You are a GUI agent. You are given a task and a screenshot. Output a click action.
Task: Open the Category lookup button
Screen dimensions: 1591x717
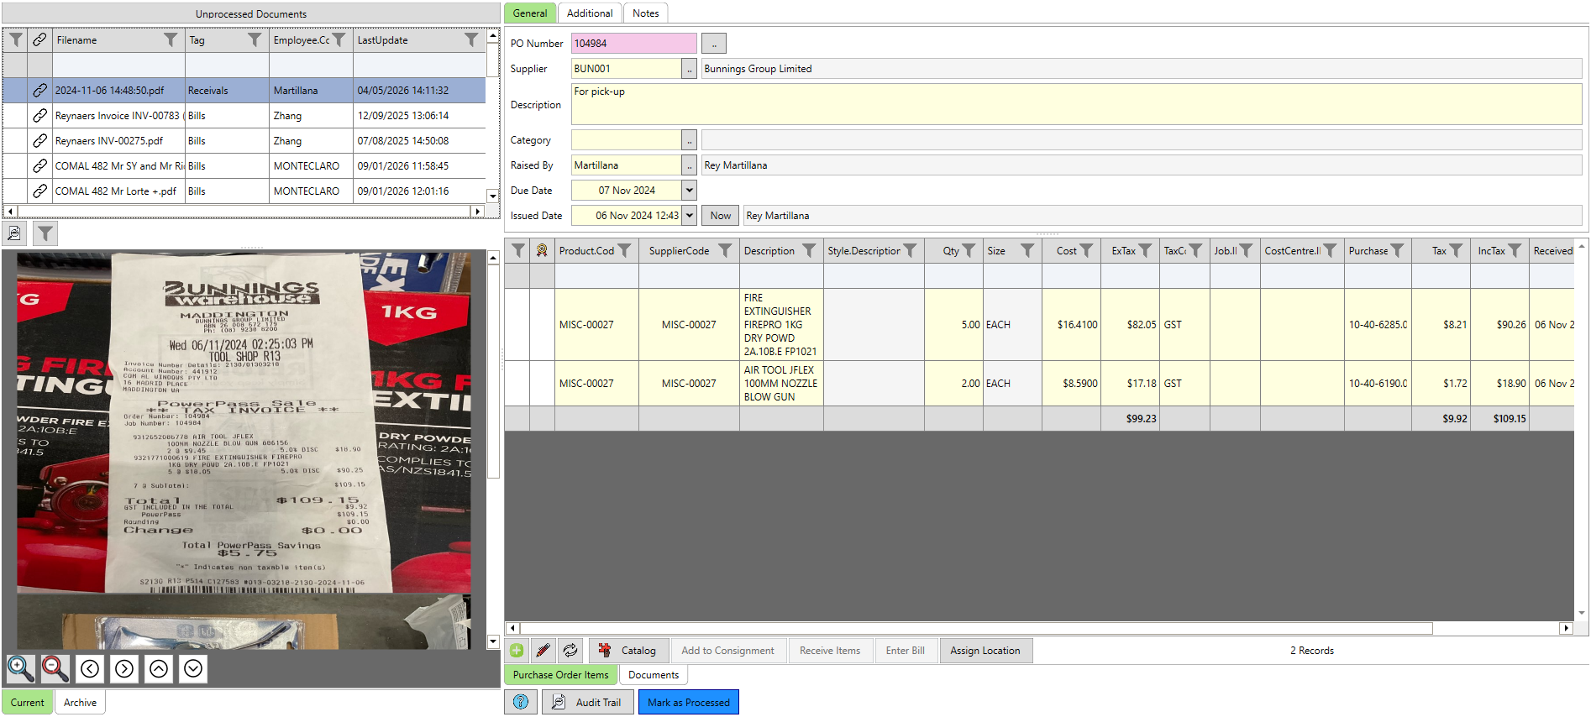[x=689, y=140]
